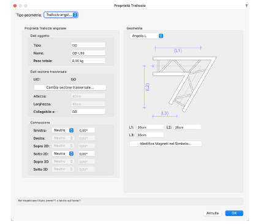Click the Sotto 2D angle field

[x=86, y=154]
